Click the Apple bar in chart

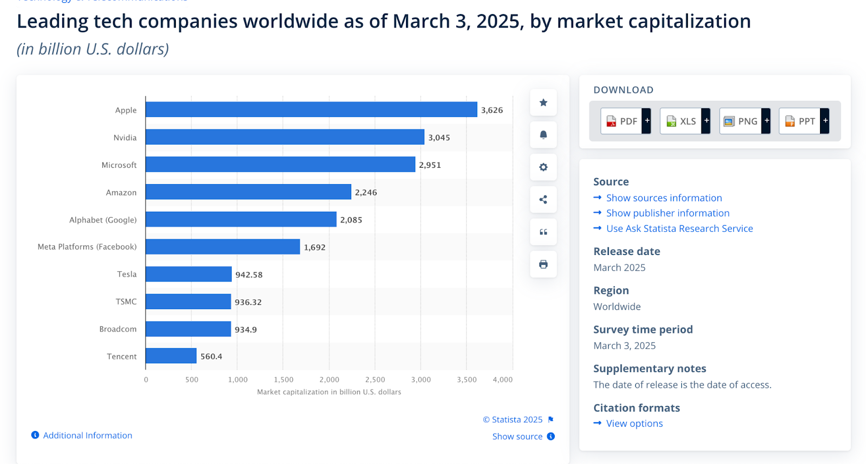(311, 109)
